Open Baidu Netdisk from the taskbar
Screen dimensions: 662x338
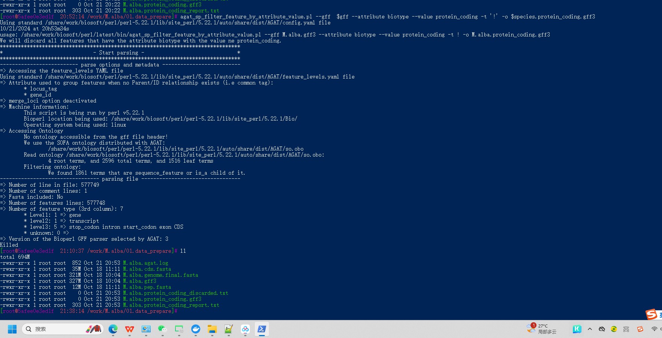(x=245, y=329)
